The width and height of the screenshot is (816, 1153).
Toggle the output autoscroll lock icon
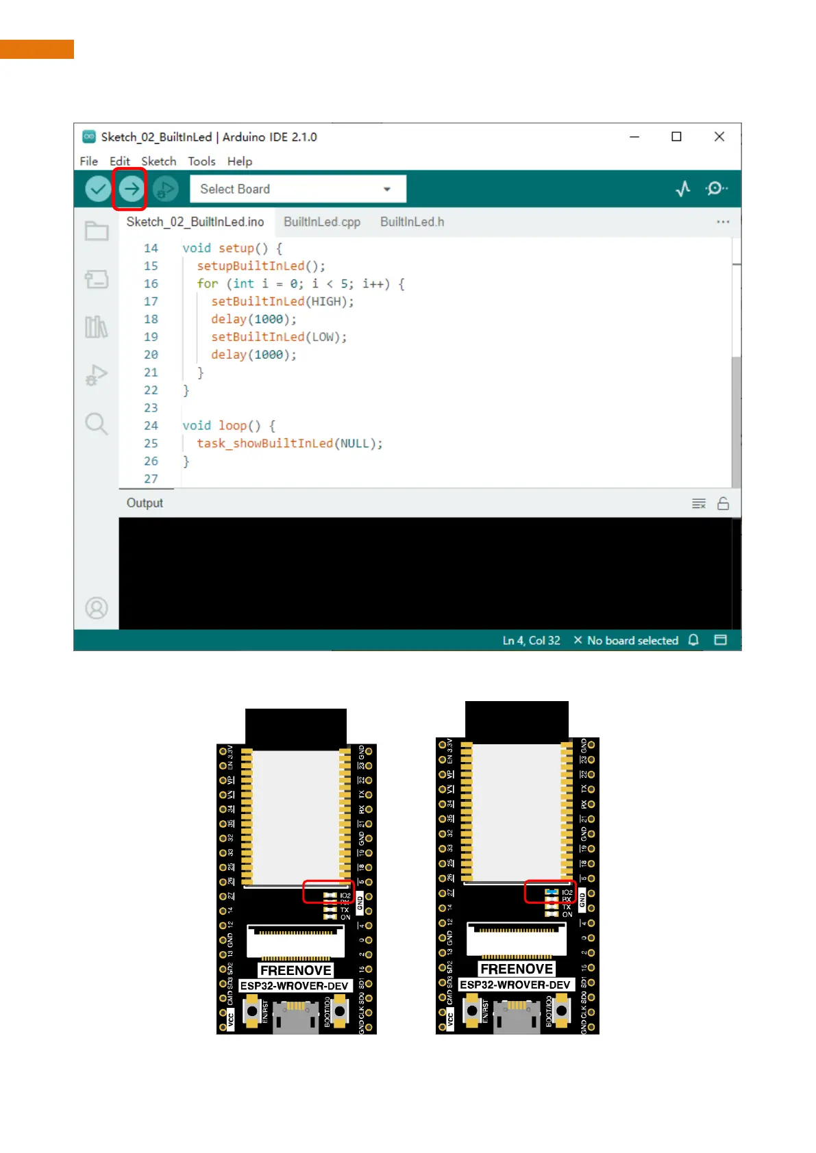point(723,503)
